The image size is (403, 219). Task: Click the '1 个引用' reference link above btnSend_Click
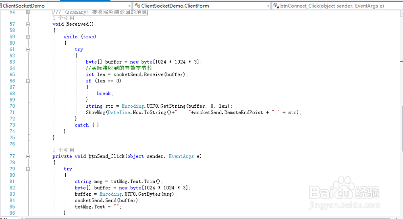[x=63, y=150]
